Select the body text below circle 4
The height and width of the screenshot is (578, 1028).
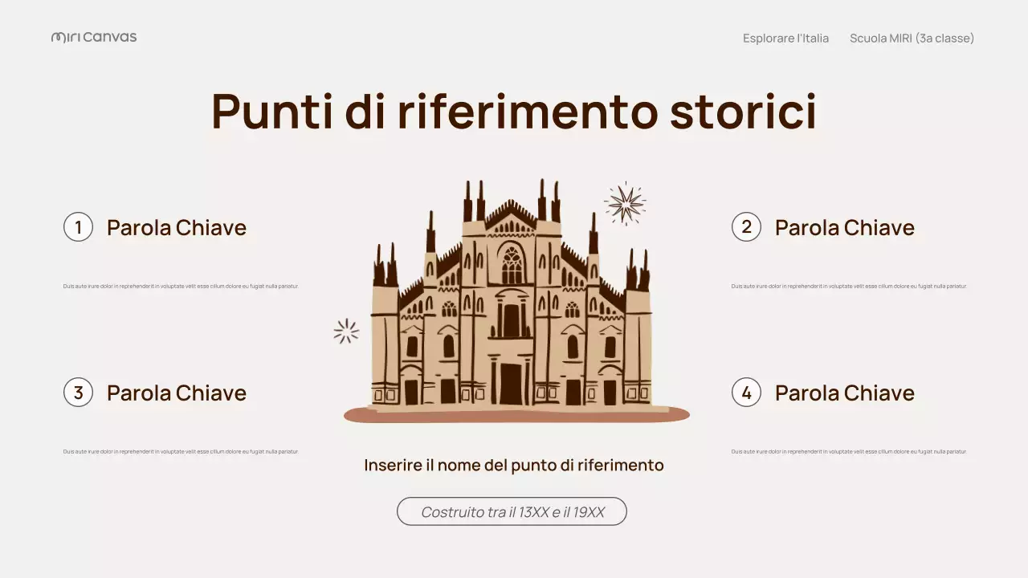point(849,451)
